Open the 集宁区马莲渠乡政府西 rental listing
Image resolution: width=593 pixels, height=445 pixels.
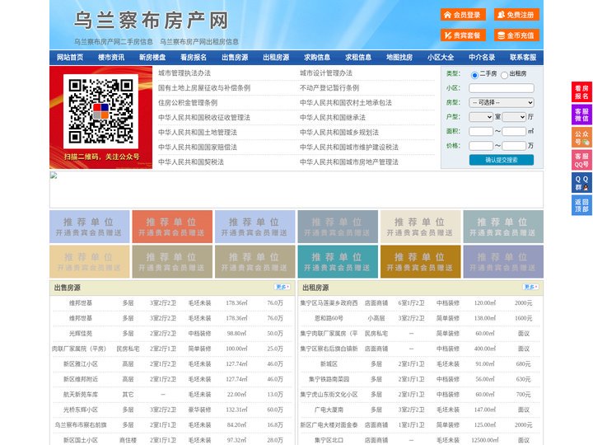tap(329, 303)
